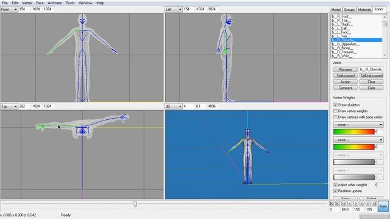This screenshot has height=219, width=390.
Task: Jump to the last animation frame
Action: [x=374, y=203]
